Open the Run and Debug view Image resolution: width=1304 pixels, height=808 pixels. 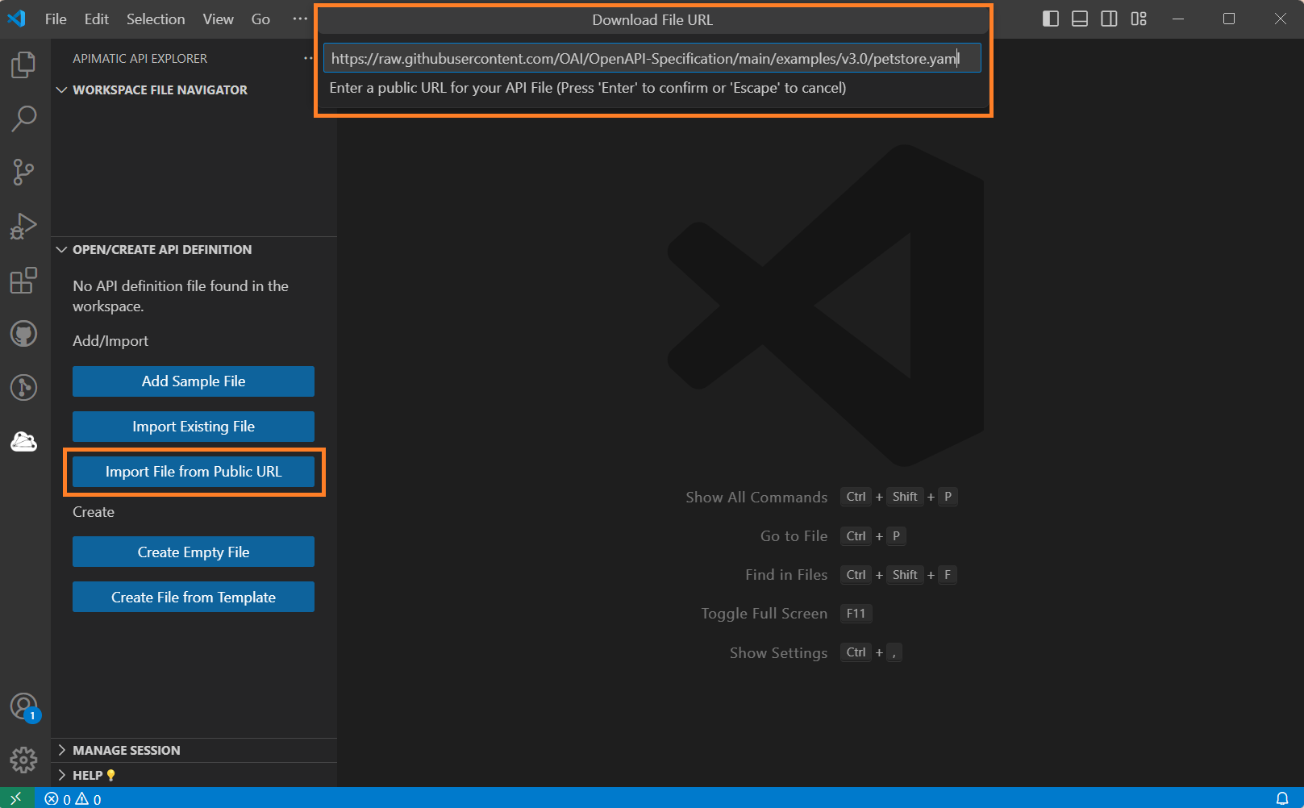pos(24,226)
